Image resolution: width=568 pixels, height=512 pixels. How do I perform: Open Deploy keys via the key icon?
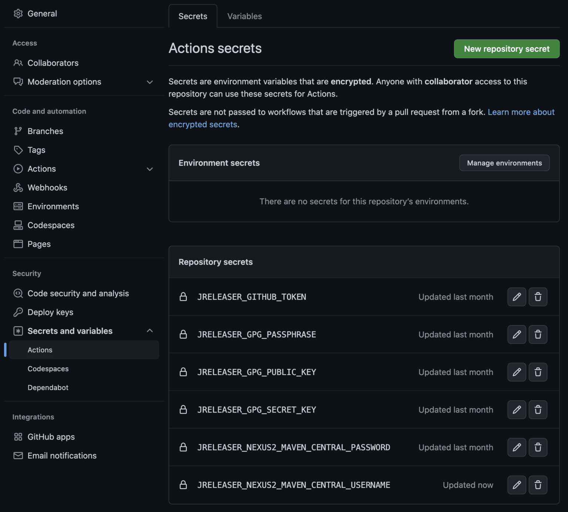(50, 312)
